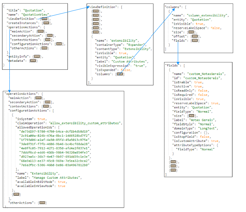Click the availableInEditMode true value
This screenshot has width=246, height=212.
pos(62,182)
